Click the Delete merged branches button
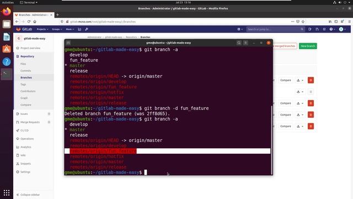This screenshot has width=353, height=199. (285, 46)
